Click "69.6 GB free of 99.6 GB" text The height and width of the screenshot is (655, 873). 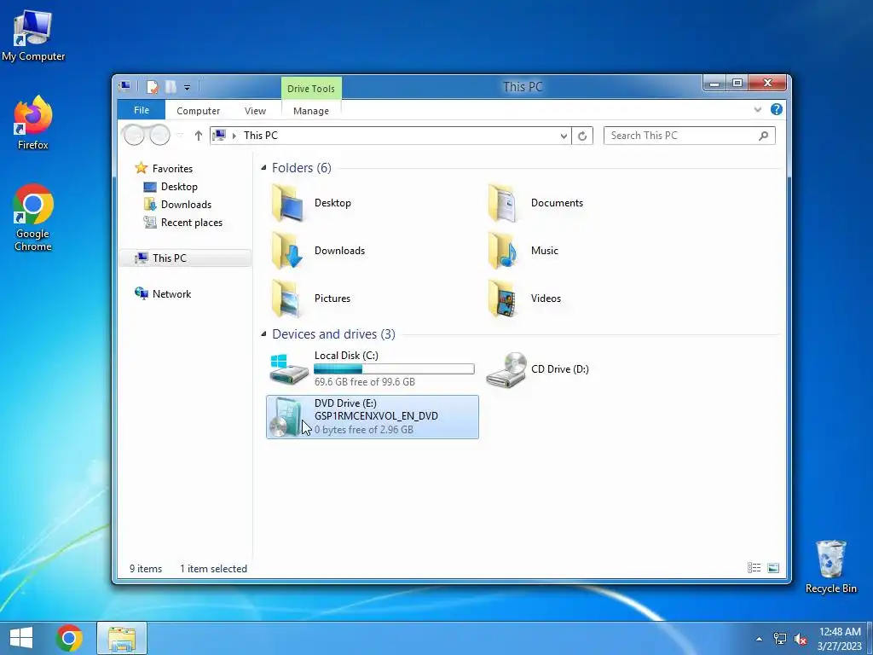[x=365, y=382]
